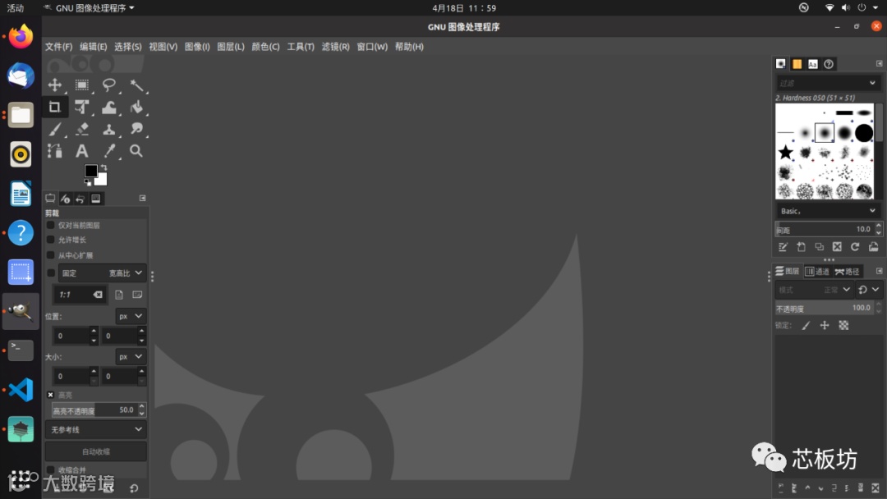The height and width of the screenshot is (499, 887).
Task: Select the Zoom magnifier tool
Action: 136,151
